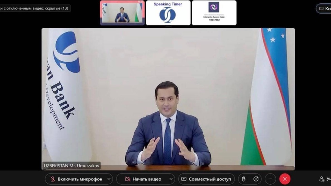Open the smiley reactions panel
331x186 pixels.
click(x=256, y=179)
